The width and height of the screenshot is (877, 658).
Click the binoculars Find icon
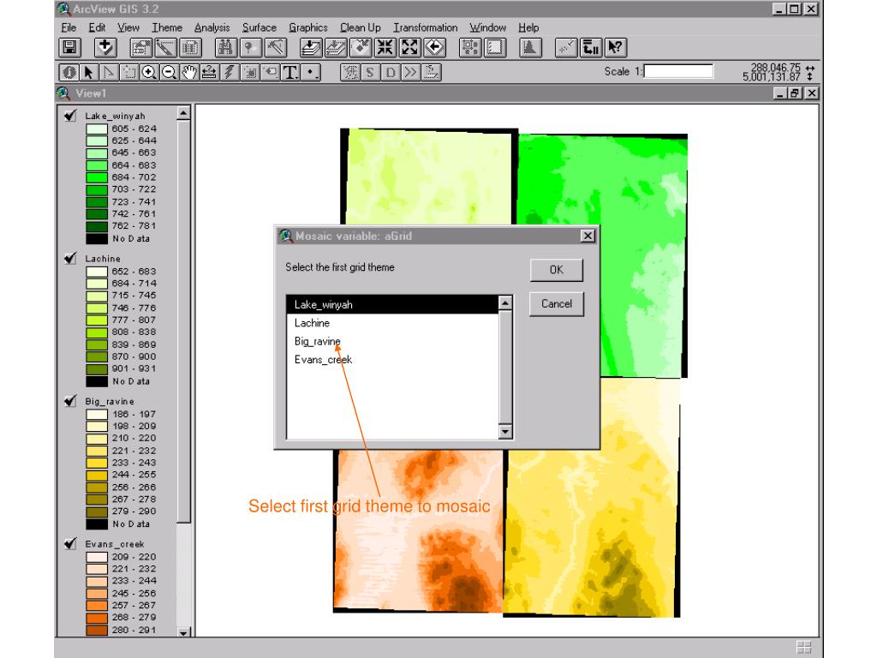(225, 48)
